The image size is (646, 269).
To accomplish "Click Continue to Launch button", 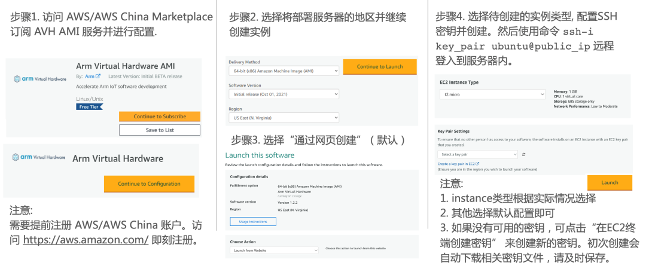I will pyautogui.click(x=380, y=67).
